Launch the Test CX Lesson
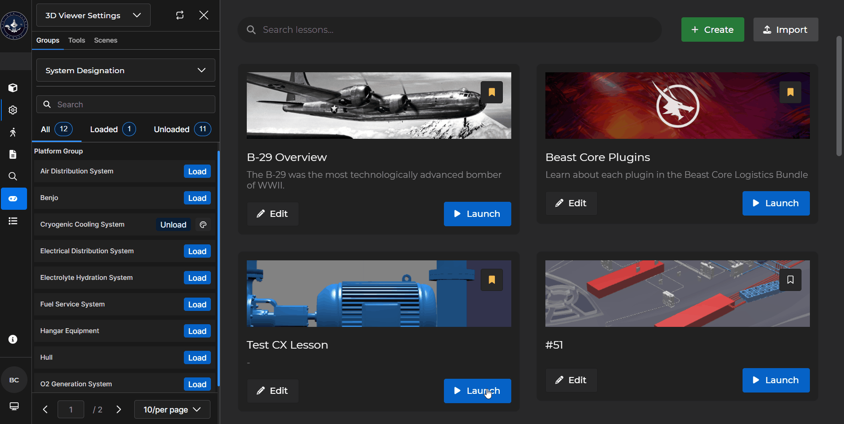 coord(477,391)
